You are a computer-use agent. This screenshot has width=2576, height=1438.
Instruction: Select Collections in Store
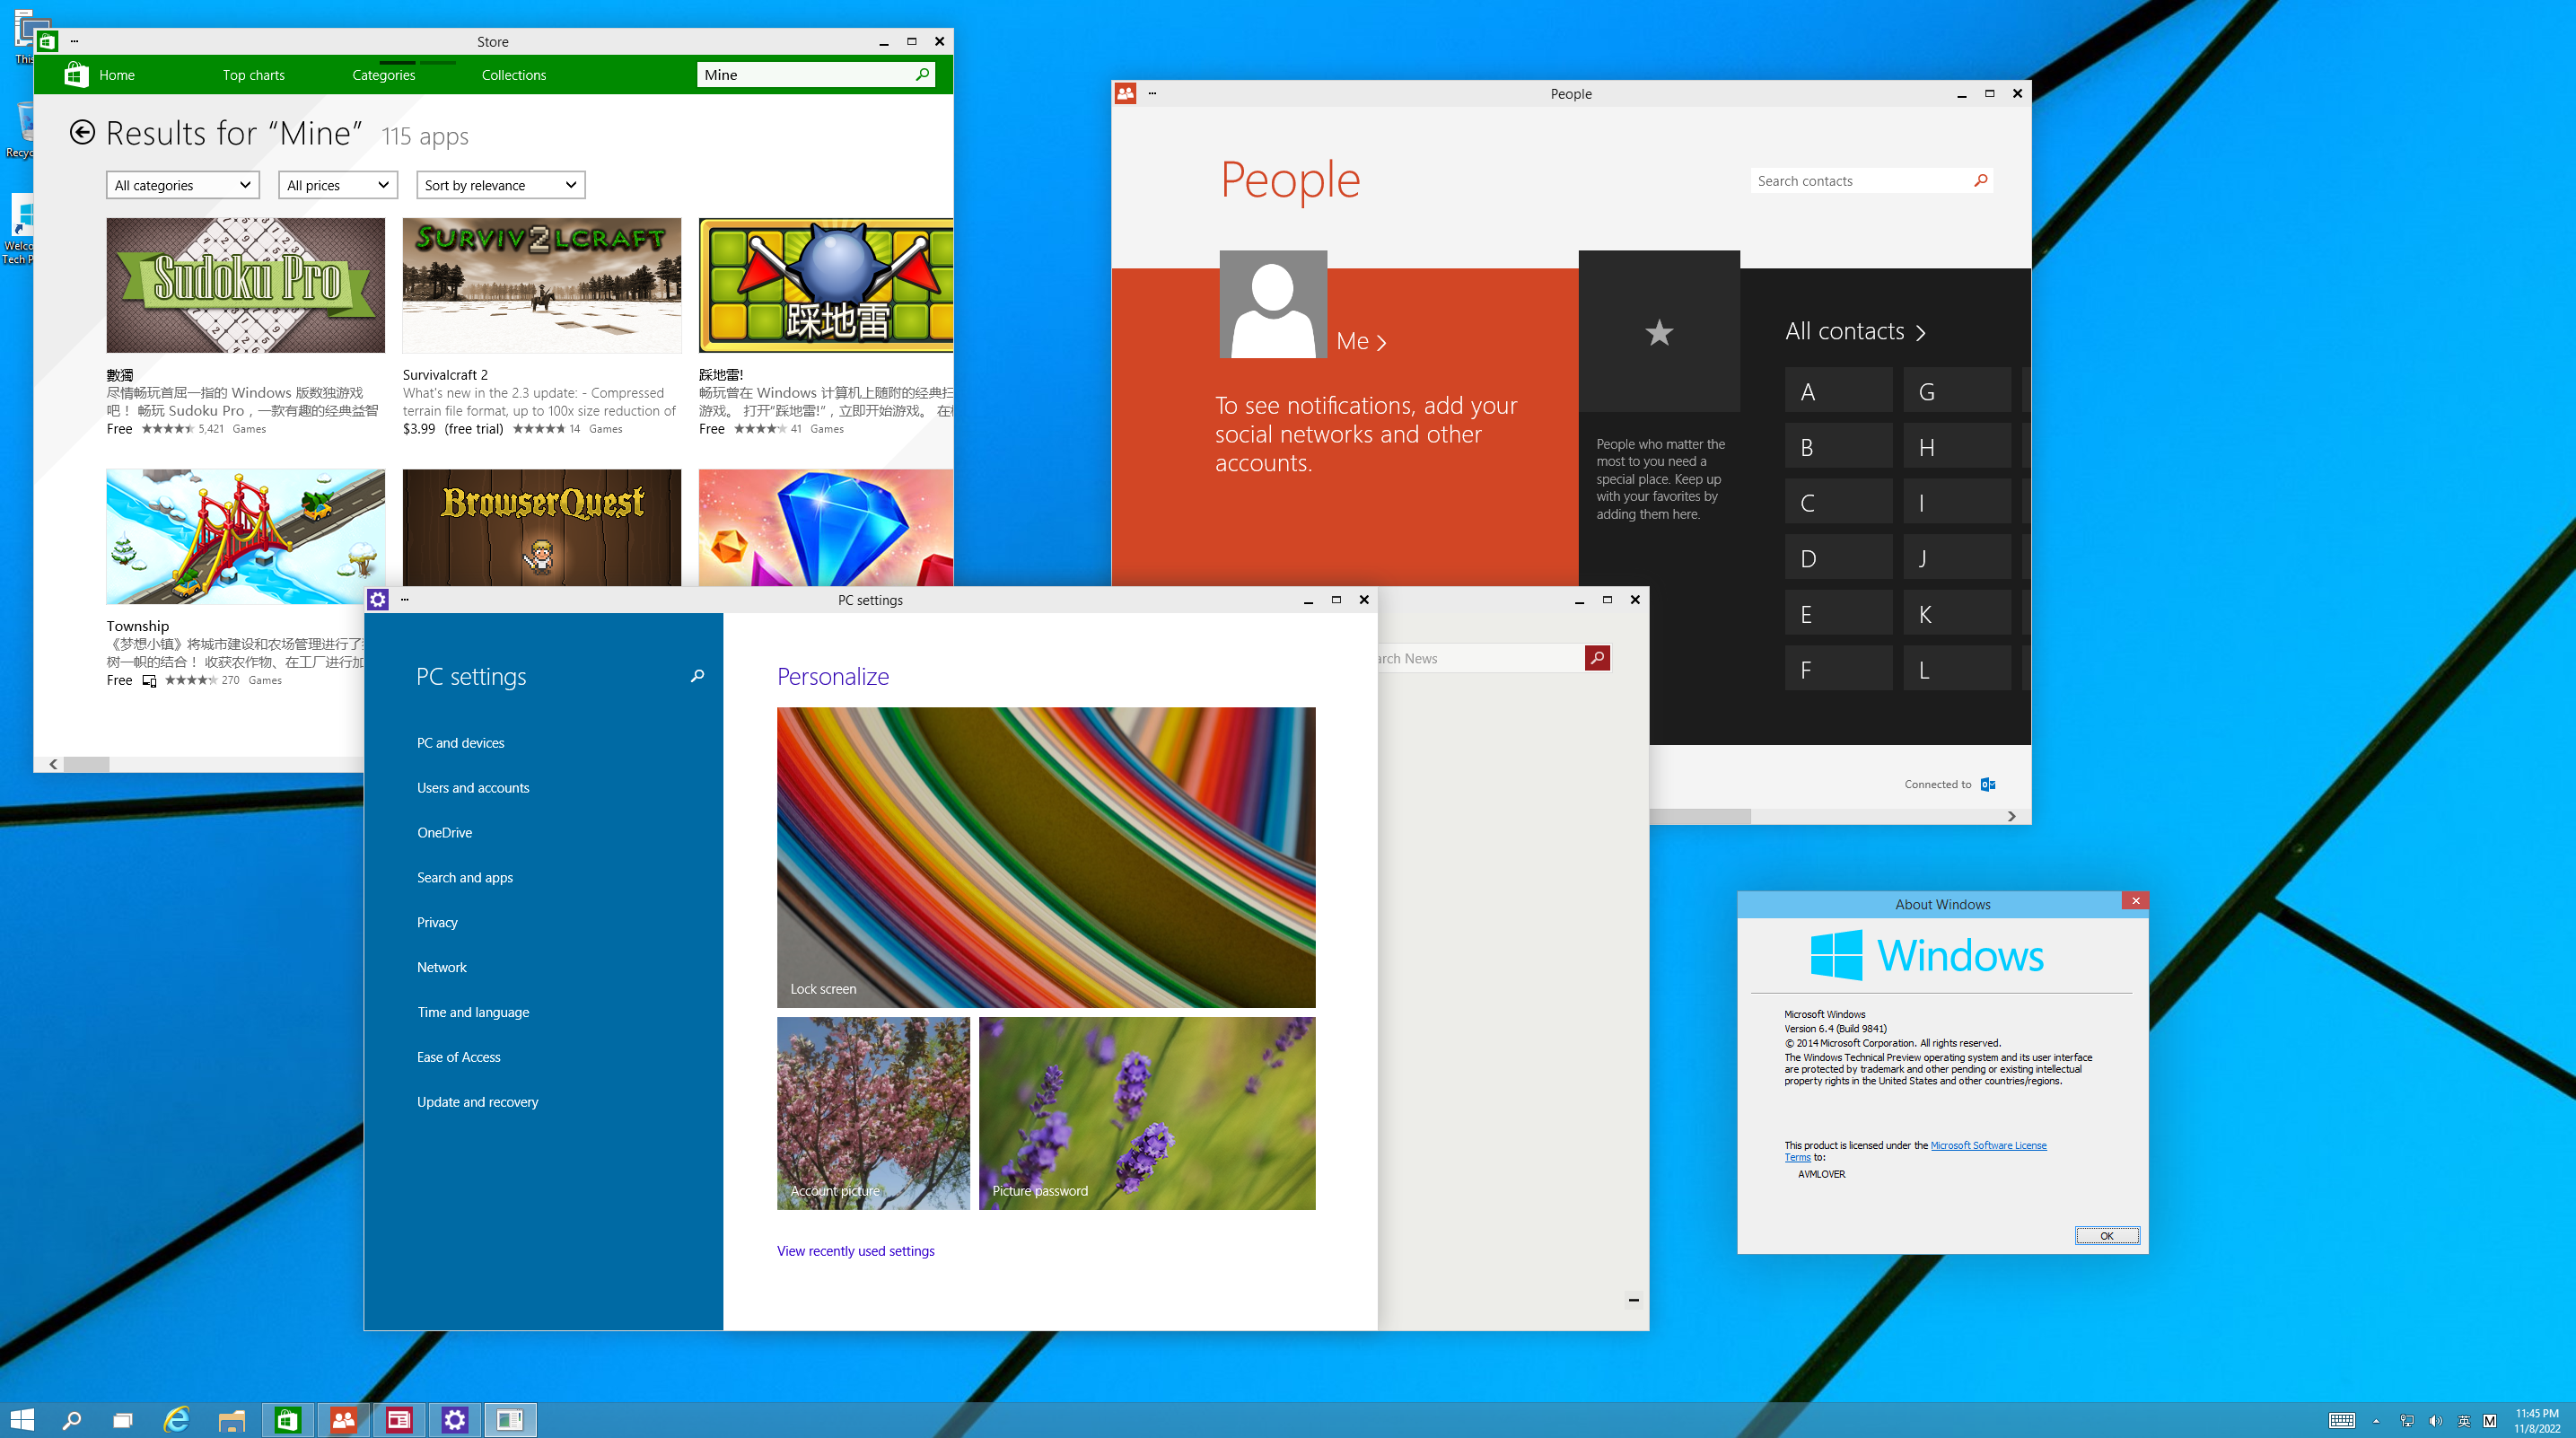coord(513,75)
